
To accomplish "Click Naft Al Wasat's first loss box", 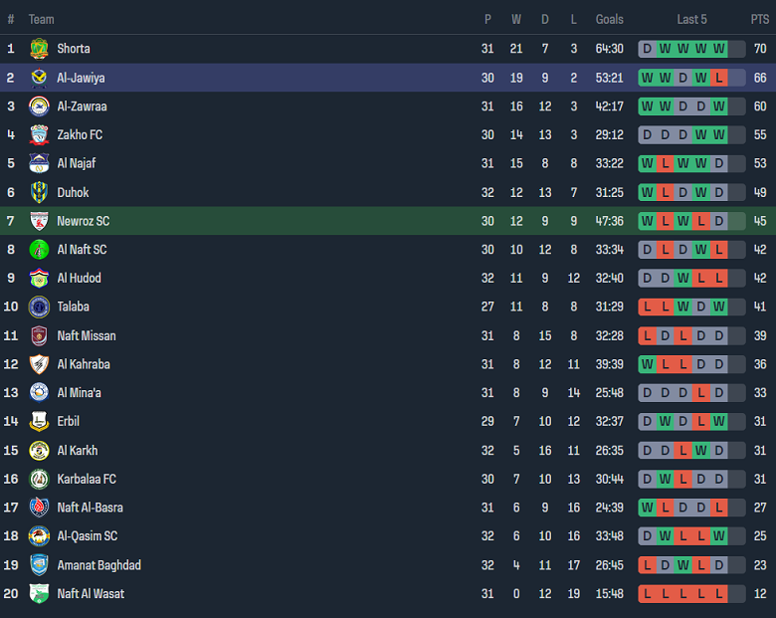I will coord(647,594).
